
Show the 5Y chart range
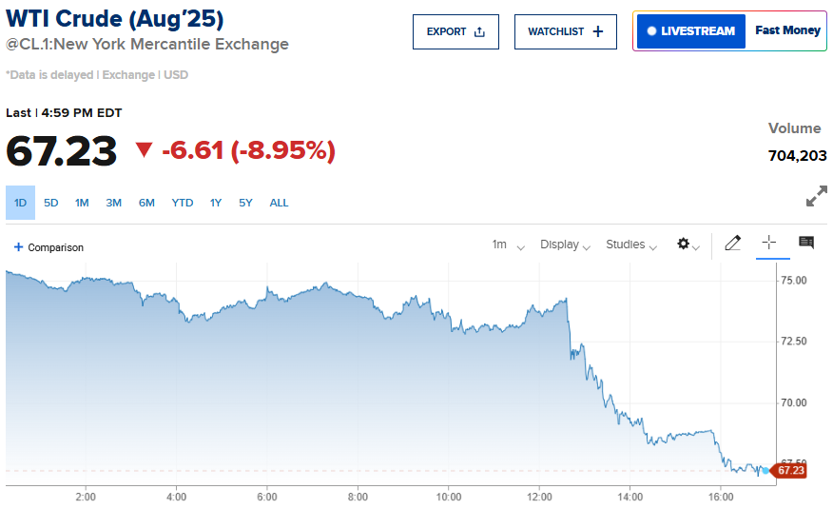[x=246, y=203]
